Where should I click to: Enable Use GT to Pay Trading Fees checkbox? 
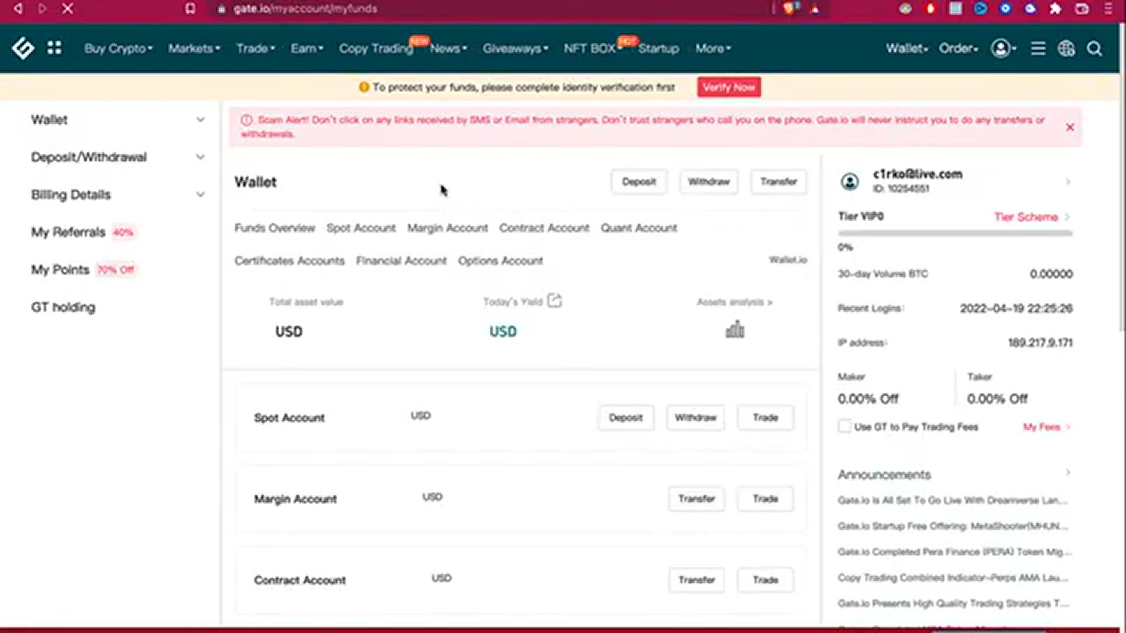tap(844, 427)
